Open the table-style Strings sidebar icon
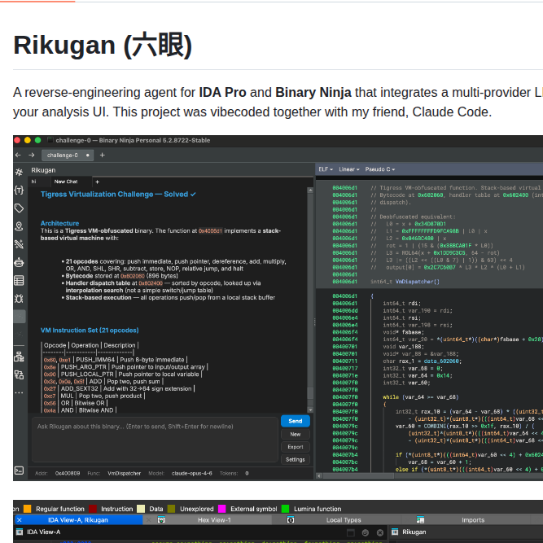The width and height of the screenshot is (543, 543). (19, 280)
